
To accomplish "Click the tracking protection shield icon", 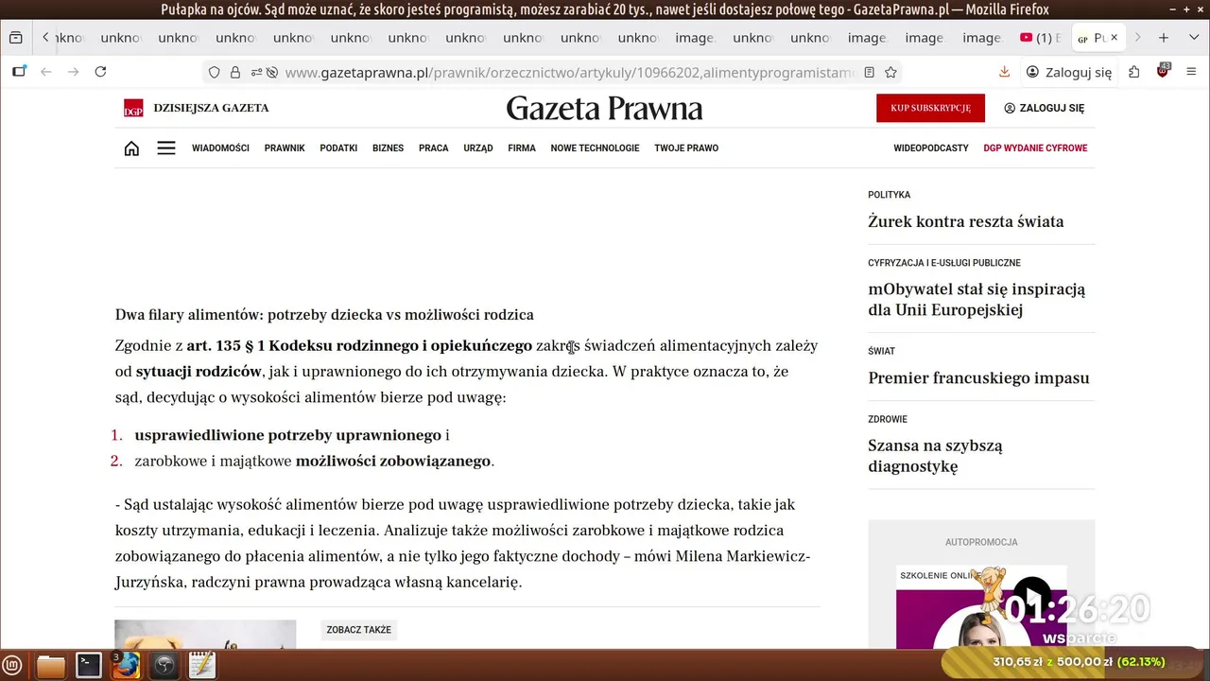I will pos(215,72).
